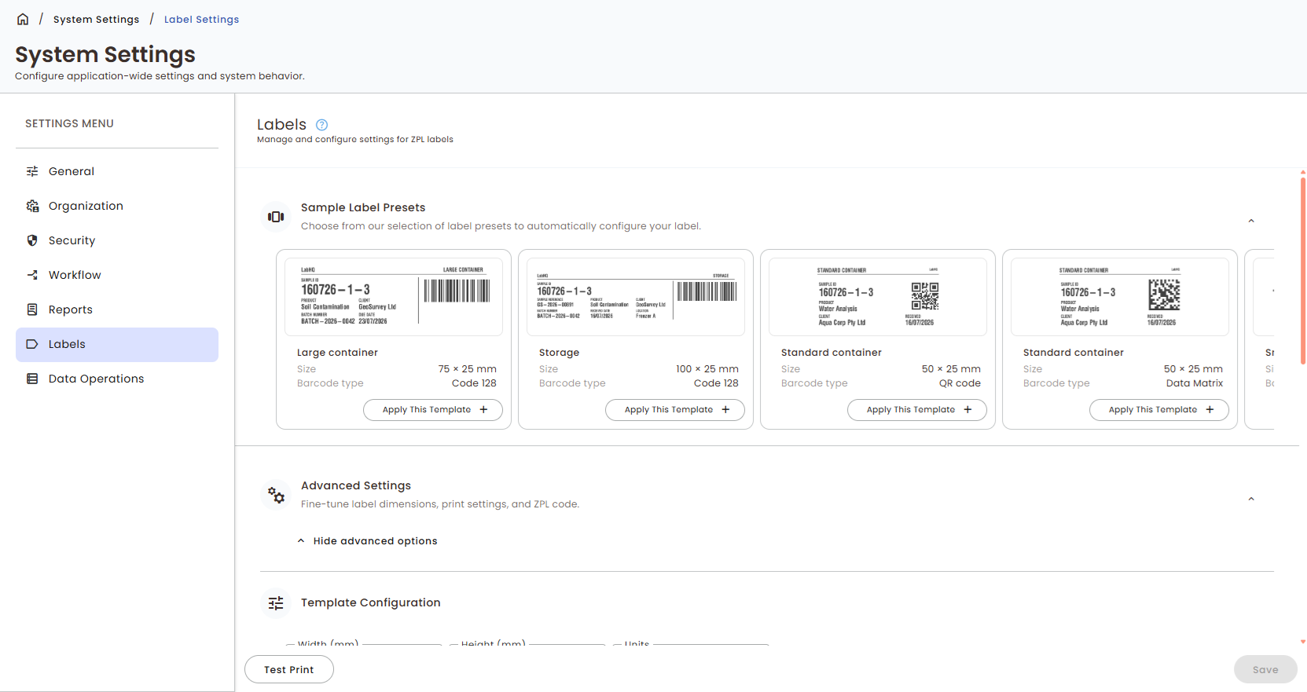Viewport: 1307px width, 692px height.
Task: Click the Advanced Settings gears icon
Action: (x=276, y=495)
